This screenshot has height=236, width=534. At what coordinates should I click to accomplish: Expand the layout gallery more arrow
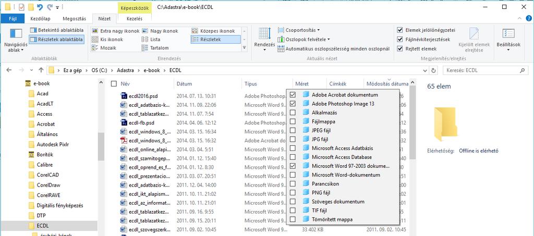pos(244,48)
